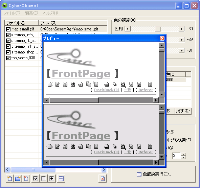200x188 pixels.
Task: Click scroll-down arrow in recolored preview pane
Action: coord(161,157)
